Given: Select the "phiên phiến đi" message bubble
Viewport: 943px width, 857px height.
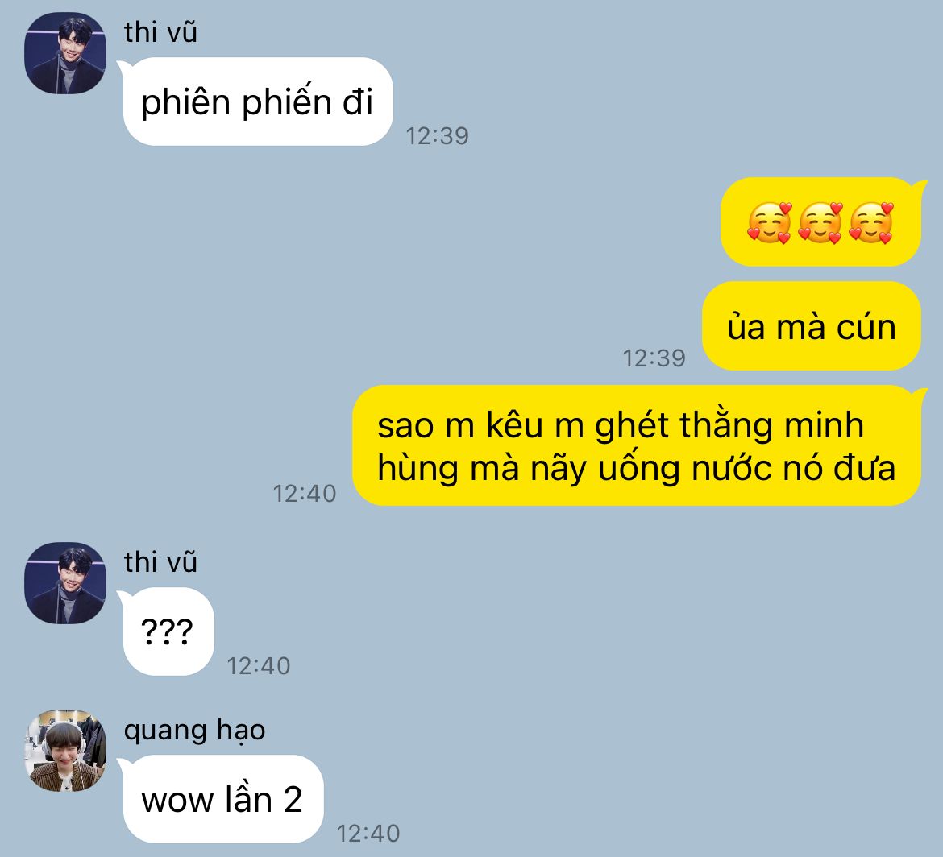Looking at the screenshot, I should (258, 101).
